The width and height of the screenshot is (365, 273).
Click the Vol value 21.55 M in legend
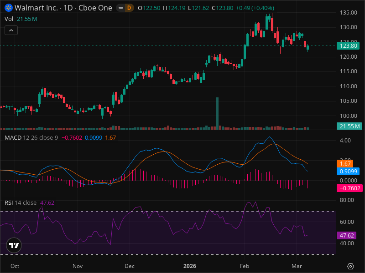27,19
